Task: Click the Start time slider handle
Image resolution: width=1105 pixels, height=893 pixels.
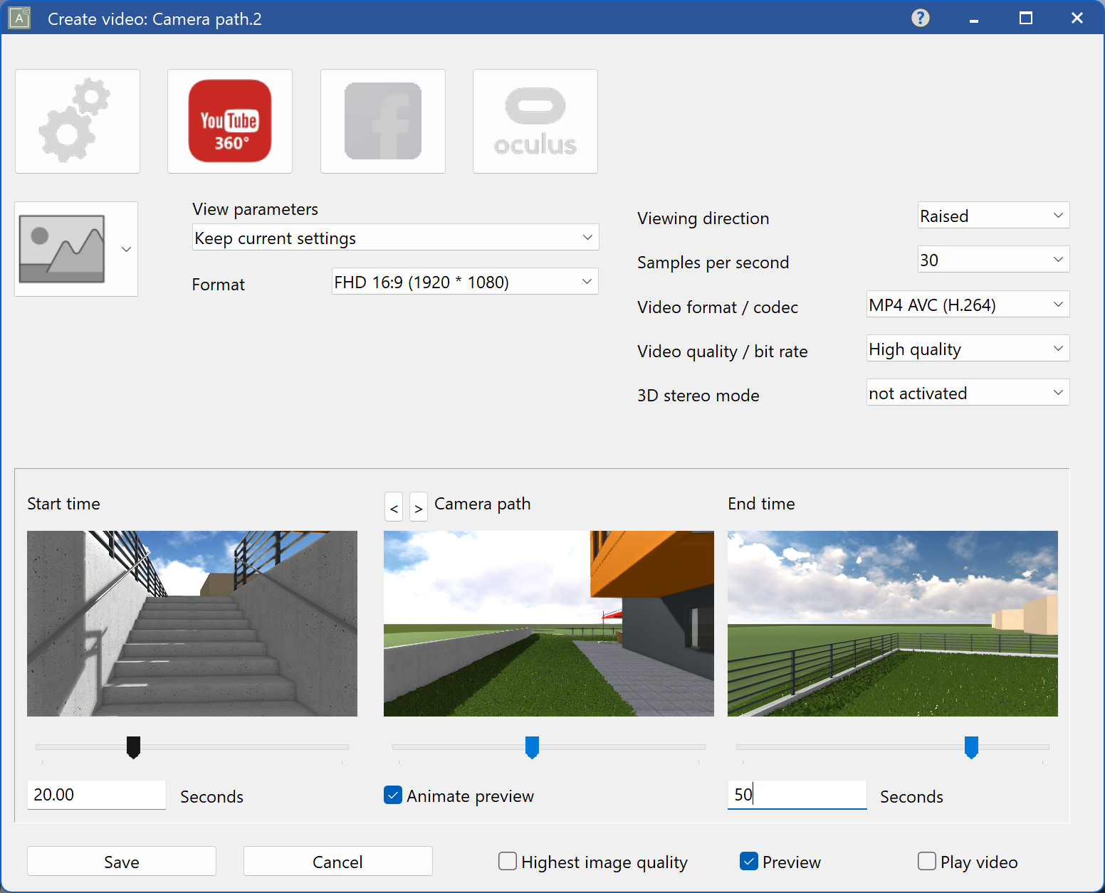Action: point(133,747)
